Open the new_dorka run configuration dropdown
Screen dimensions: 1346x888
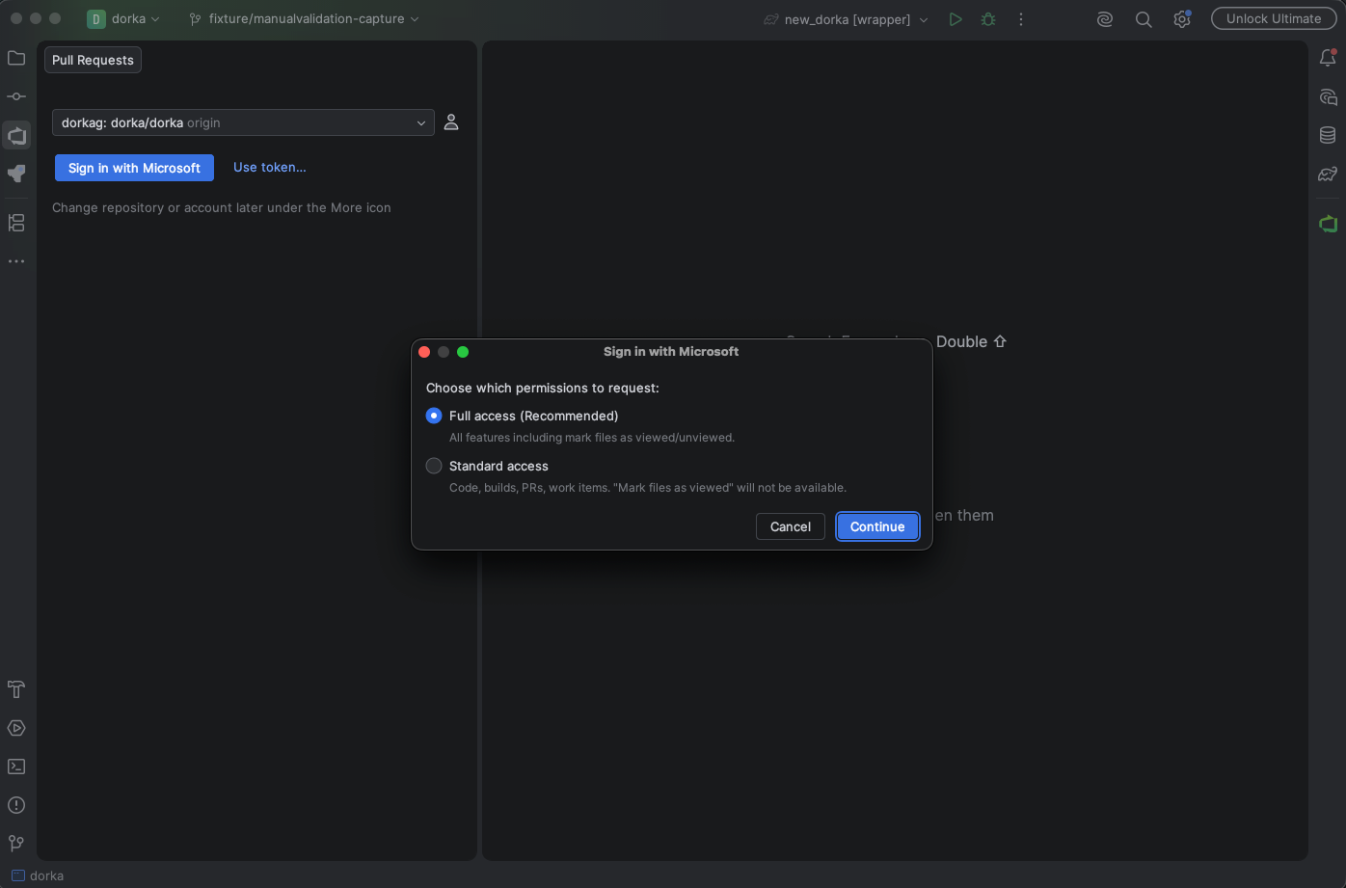pos(846,19)
